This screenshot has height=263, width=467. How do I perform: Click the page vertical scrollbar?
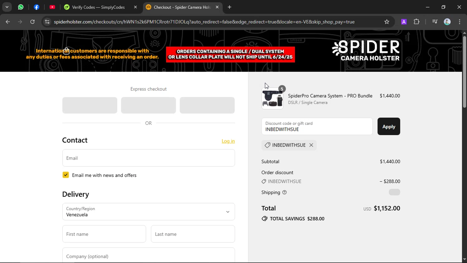(x=464, y=72)
